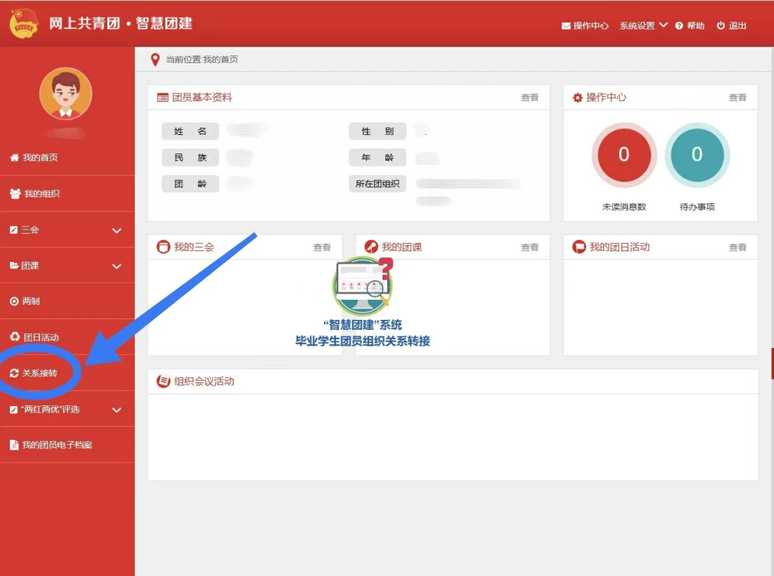Click 查看 in the 团员基本资料 panel
Viewport: 774px width, 576px height.
tap(530, 98)
